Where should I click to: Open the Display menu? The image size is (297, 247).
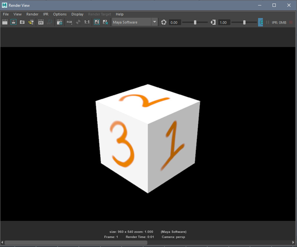click(77, 14)
